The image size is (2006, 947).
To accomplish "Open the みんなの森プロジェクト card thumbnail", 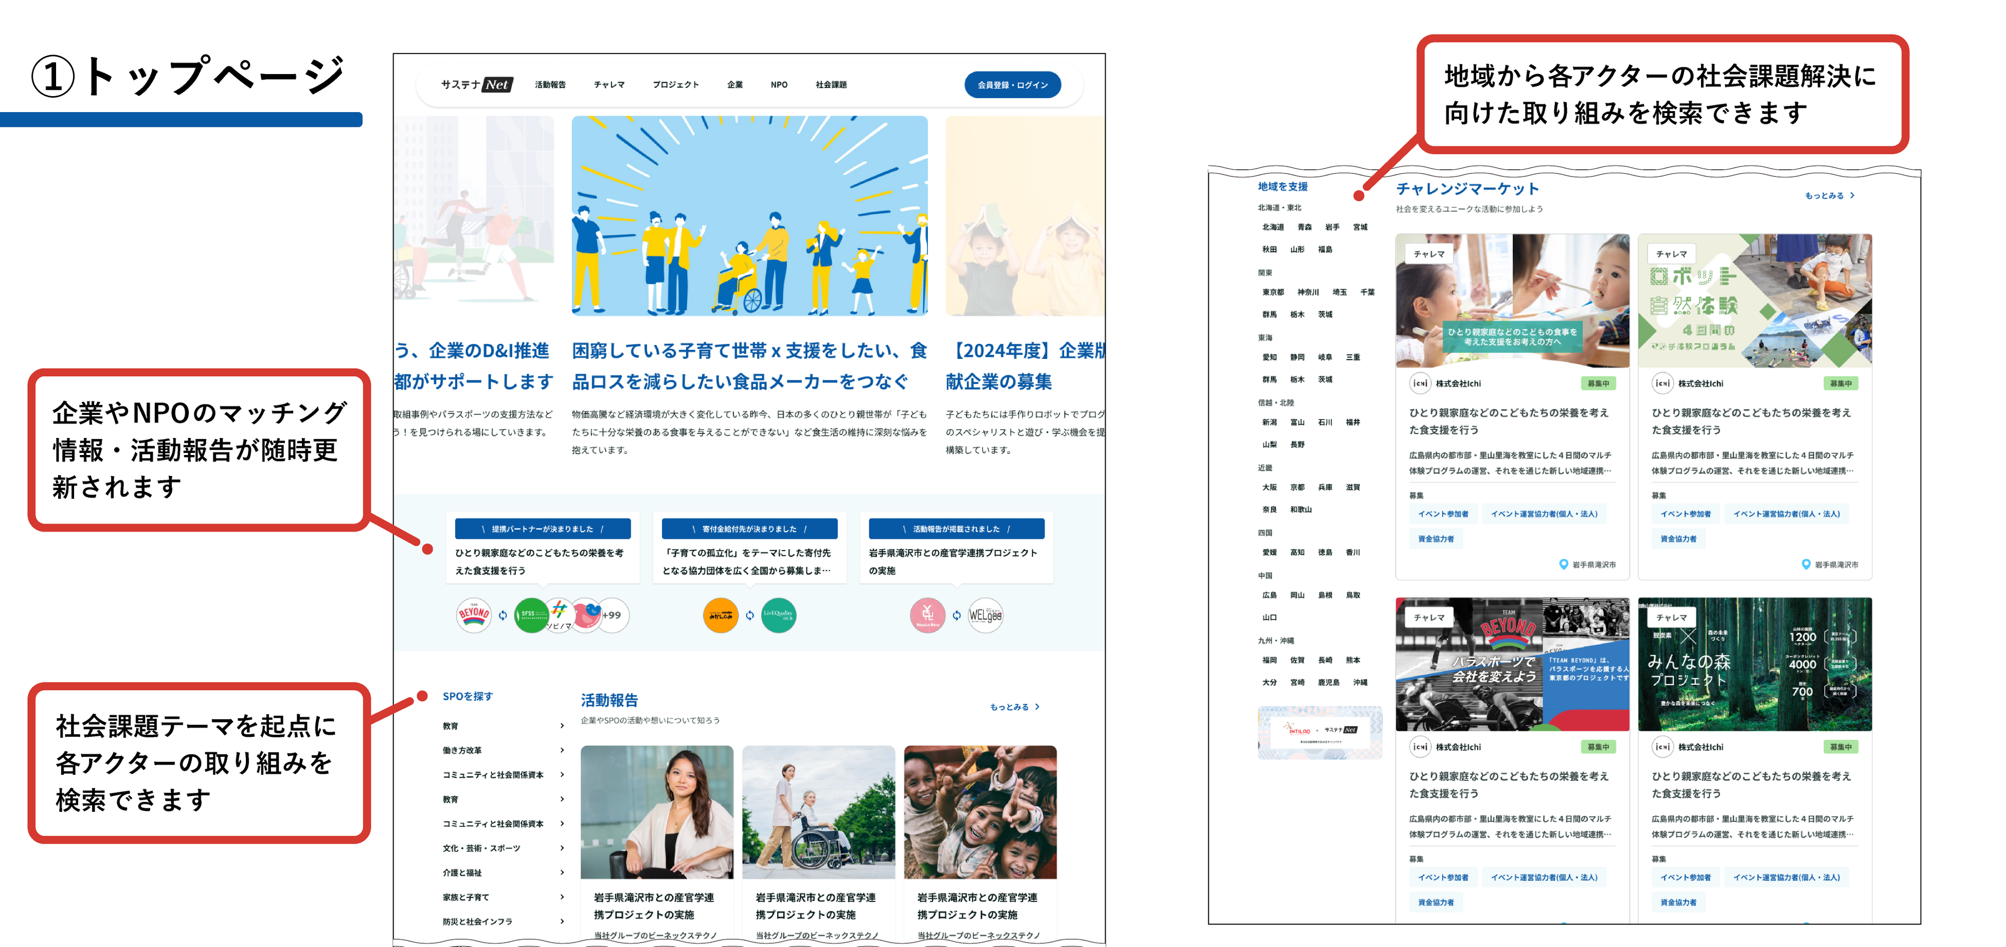I will point(1754,664).
